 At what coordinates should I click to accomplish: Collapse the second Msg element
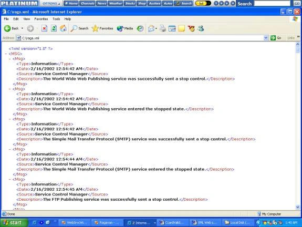point(10,89)
